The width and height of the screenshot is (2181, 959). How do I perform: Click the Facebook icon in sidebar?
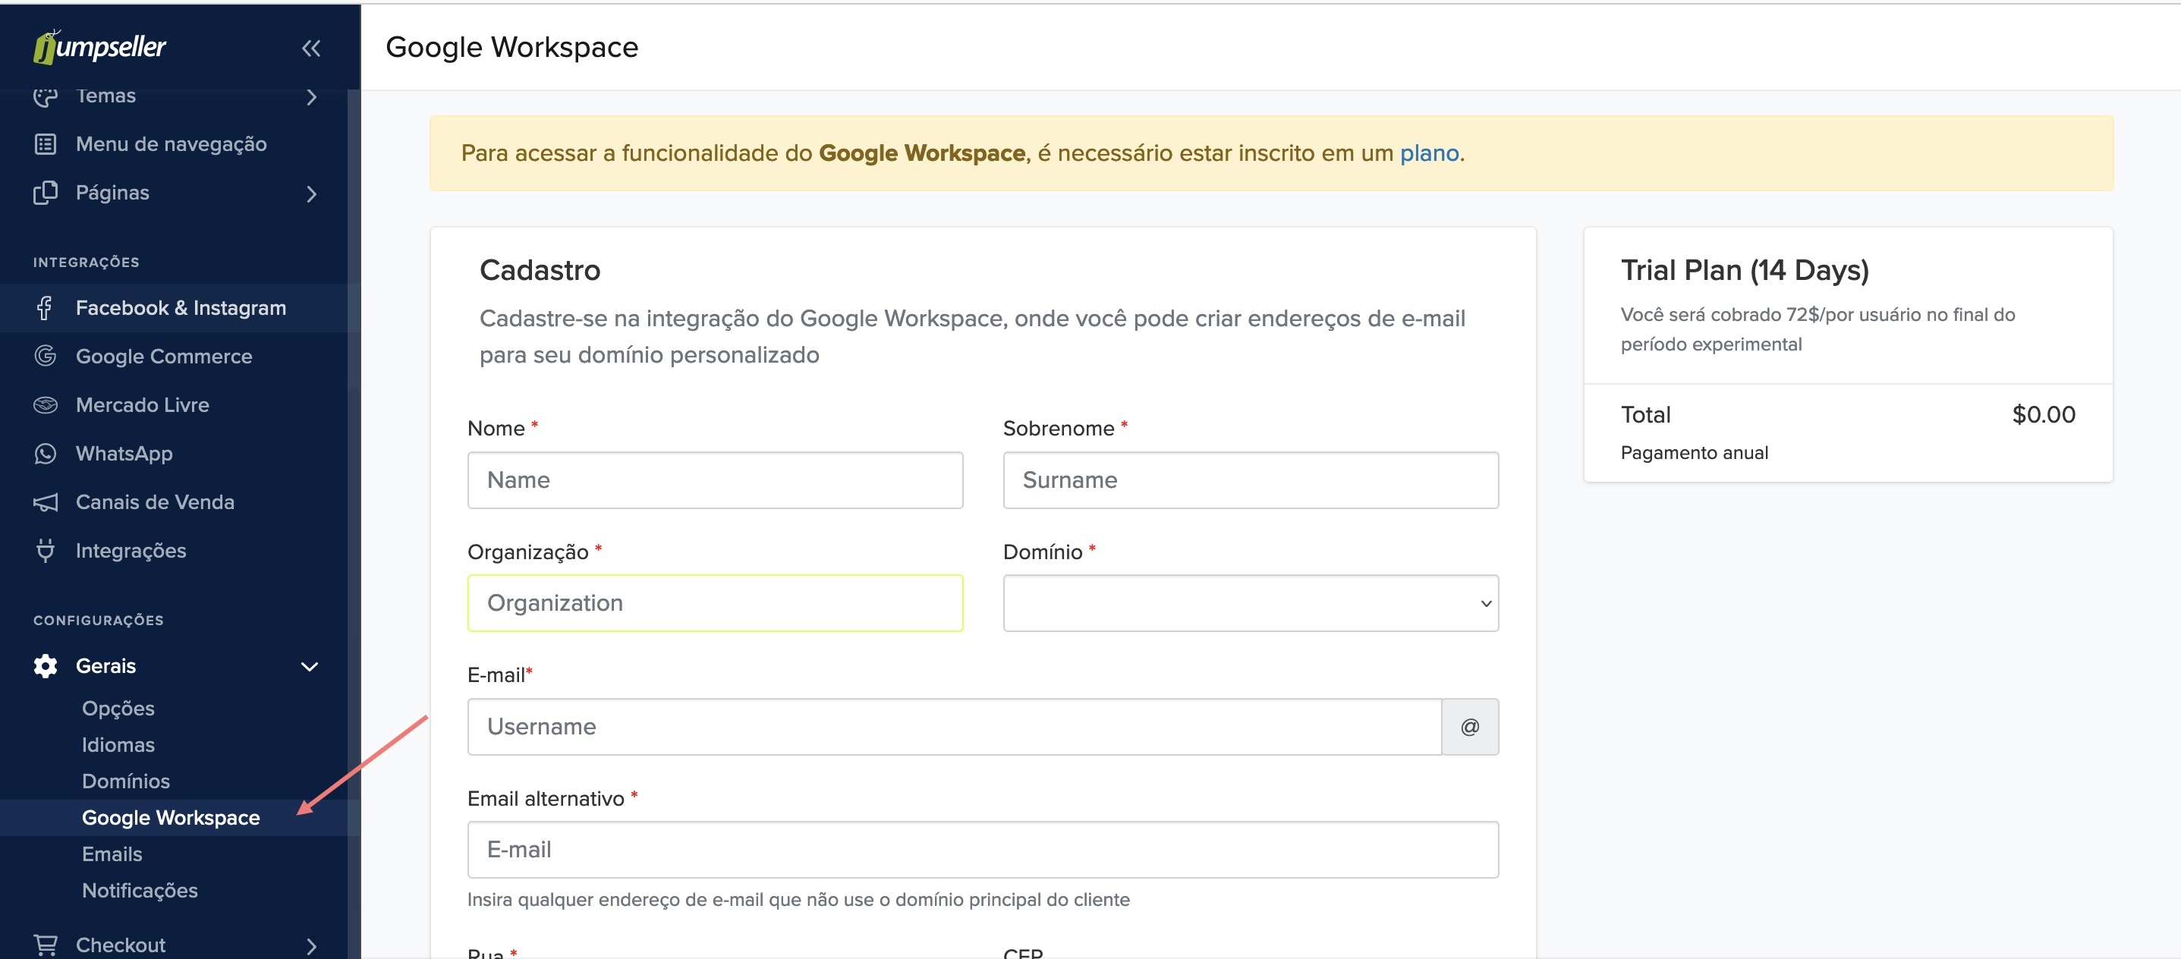click(x=45, y=308)
